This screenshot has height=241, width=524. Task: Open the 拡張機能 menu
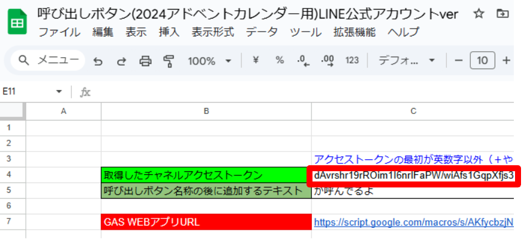[354, 32]
